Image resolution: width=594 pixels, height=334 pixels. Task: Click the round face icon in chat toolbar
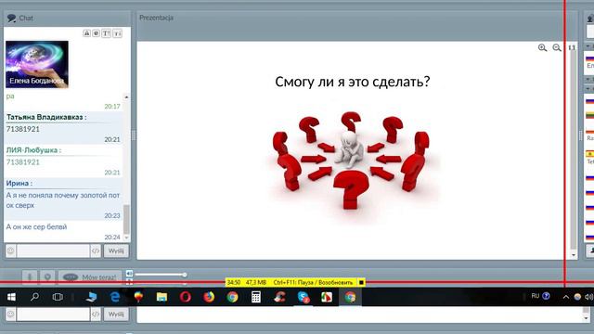[97, 33]
